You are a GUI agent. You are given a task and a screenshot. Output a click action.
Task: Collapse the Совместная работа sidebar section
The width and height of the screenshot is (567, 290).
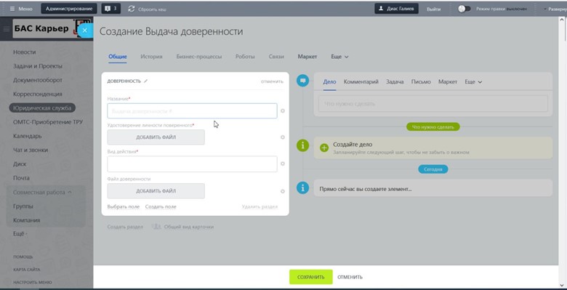tap(42, 193)
